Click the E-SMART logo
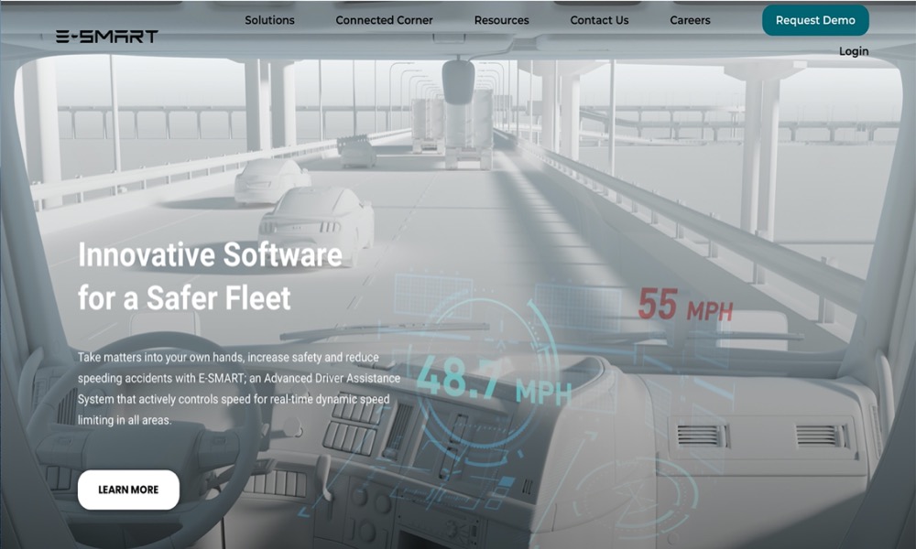This screenshot has height=549, width=916. click(106, 37)
